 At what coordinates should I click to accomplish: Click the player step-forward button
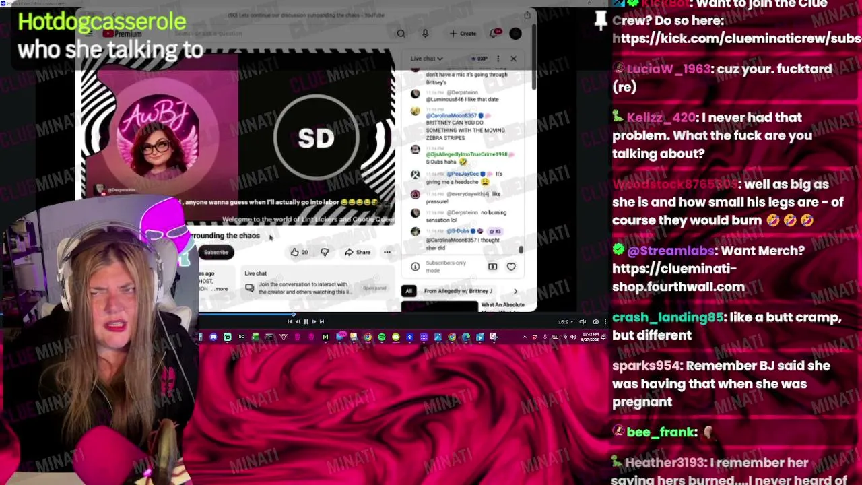pyautogui.click(x=314, y=322)
